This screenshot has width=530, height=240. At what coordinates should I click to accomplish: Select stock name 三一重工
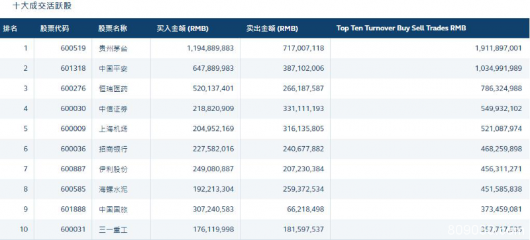pos(113,229)
